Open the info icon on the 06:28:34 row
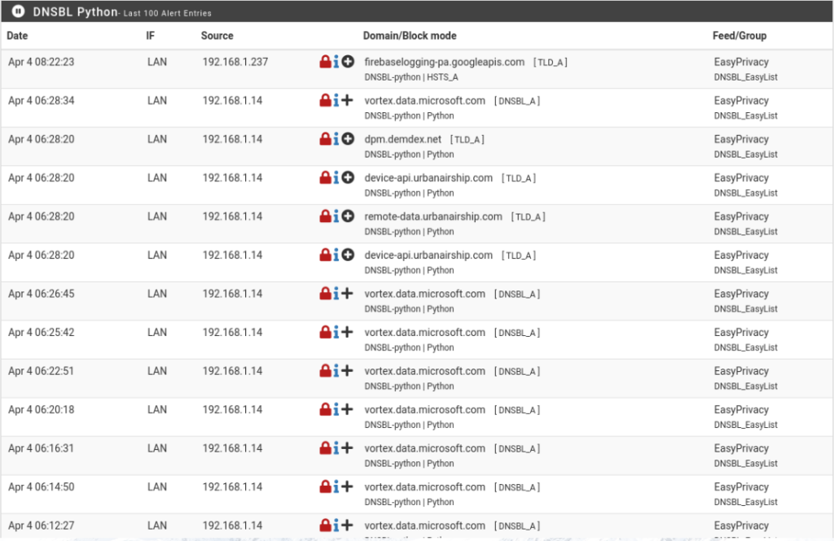 336,100
